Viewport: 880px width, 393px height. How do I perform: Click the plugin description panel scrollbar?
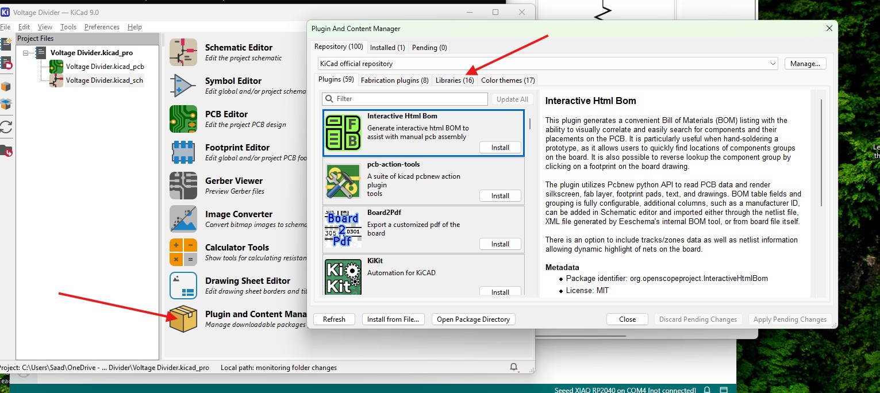pyautogui.click(x=821, y=152)
